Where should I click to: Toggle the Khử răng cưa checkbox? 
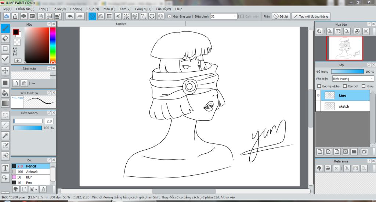coord(169,16)
